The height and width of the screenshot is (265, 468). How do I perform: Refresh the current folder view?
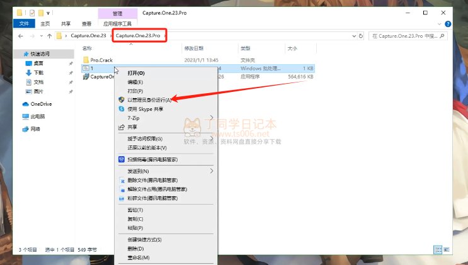361,36
